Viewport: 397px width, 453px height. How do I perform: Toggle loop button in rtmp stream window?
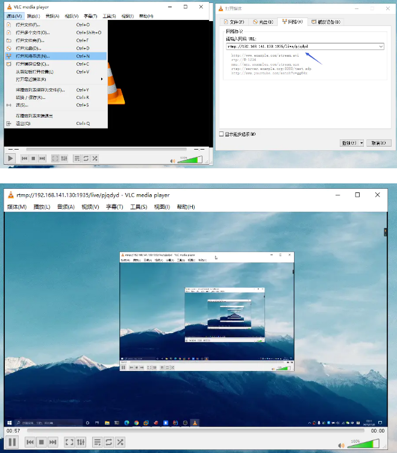click(108, 442)
